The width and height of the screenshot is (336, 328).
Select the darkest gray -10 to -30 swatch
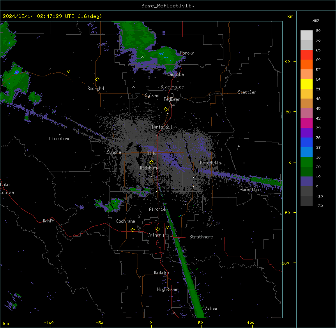306,201
